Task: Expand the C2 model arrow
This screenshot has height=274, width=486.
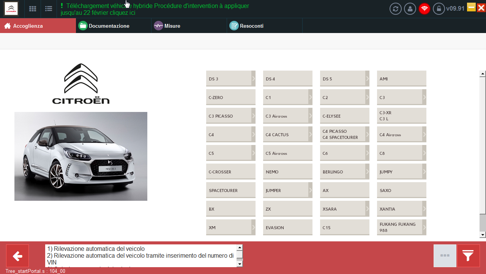Action: tap(368, 97)
